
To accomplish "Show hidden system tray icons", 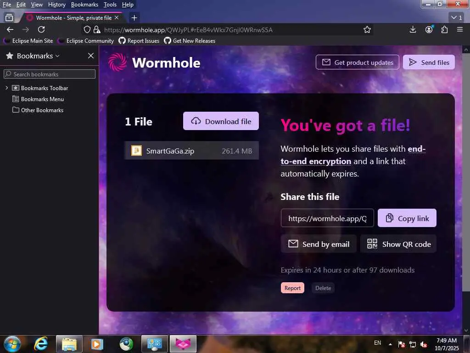I will point(390,344).
